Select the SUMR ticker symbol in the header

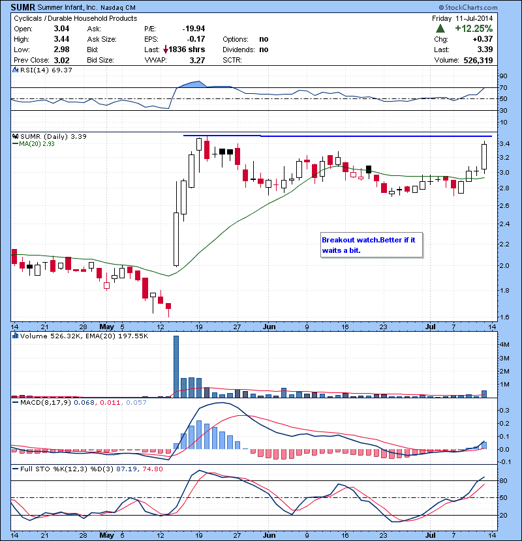coord(22,7)
